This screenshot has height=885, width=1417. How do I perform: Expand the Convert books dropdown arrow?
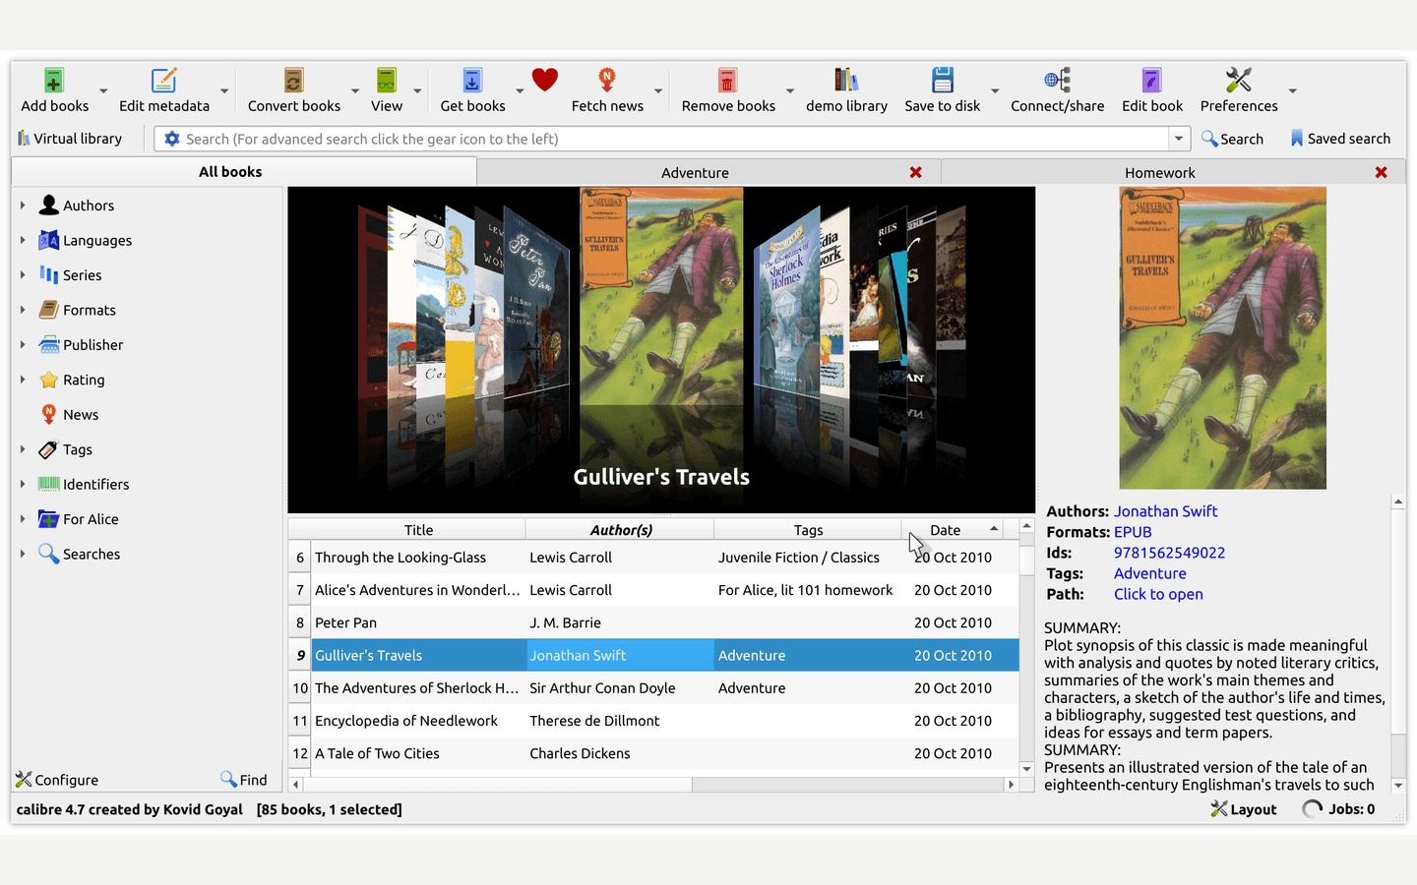click(x=355, y=91)
